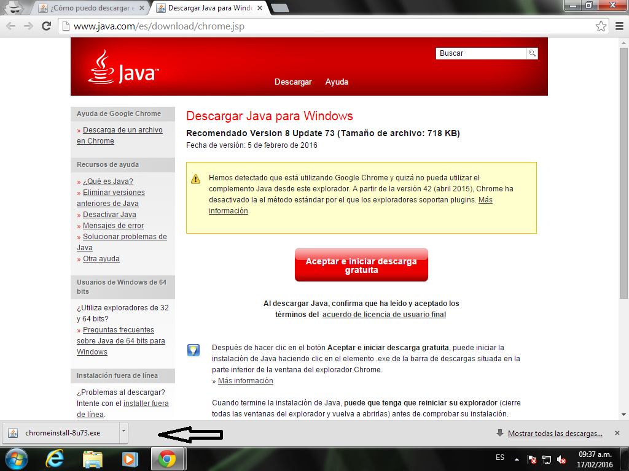629x471 pixels.
Task: Click the back navigation arrow
Action: click(x=10, y=26)
